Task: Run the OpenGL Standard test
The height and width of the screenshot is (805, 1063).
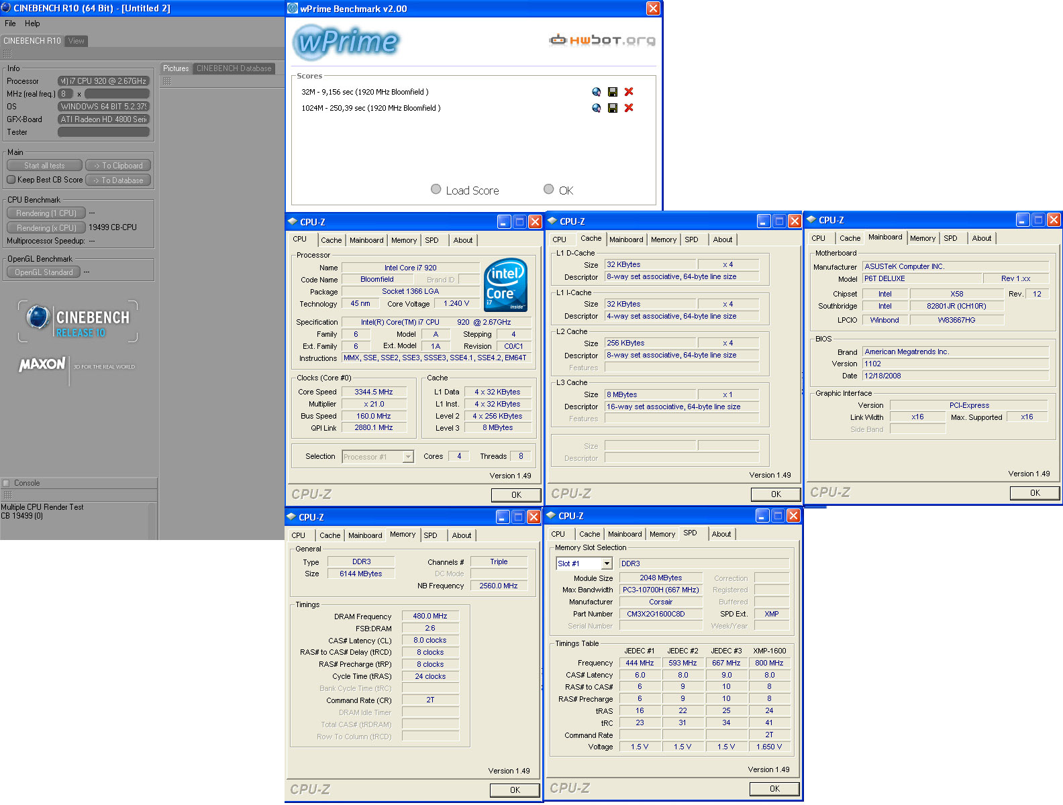Action: tap(44, 272)
